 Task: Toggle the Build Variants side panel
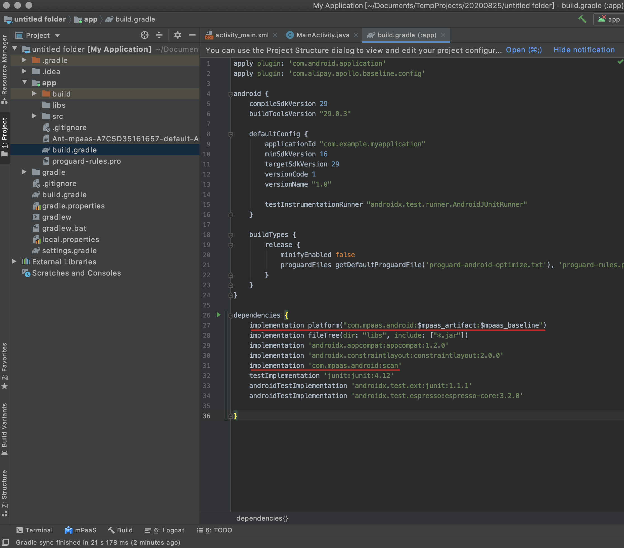tap(4, 429)
